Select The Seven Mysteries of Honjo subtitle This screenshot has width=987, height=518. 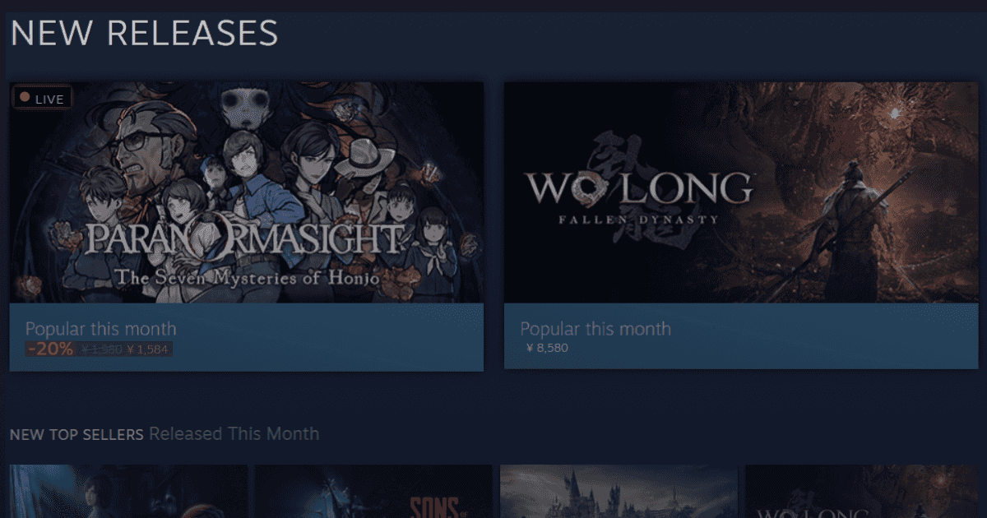247,277
